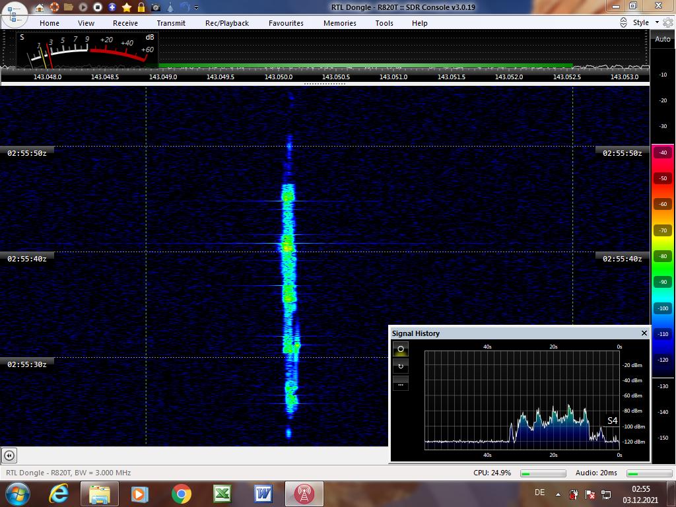Image resolution: width=676 pixels, height=507 pixels.
Task: Open Windows Explorer from the taskbar
Action: (99, 494)
